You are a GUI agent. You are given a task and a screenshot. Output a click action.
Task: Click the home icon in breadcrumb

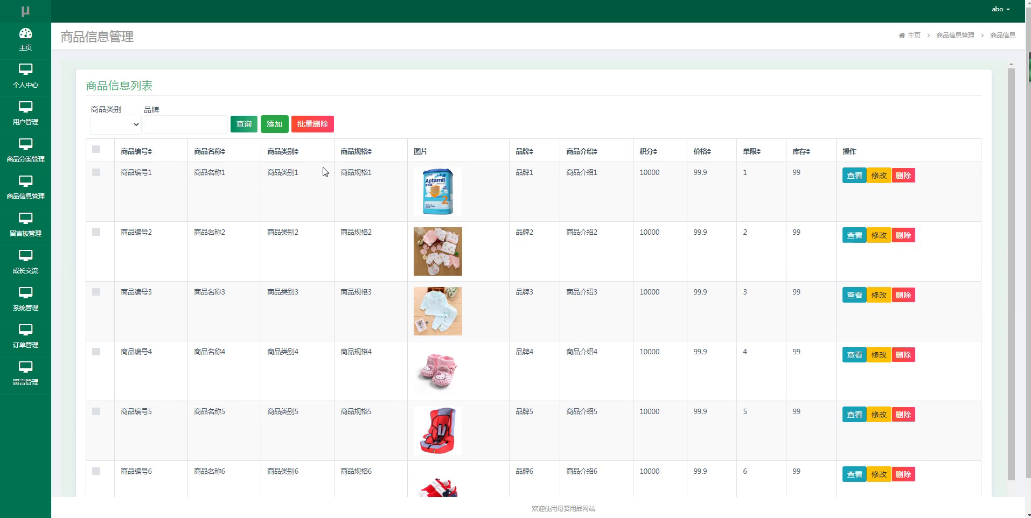[x=902, y=36]
